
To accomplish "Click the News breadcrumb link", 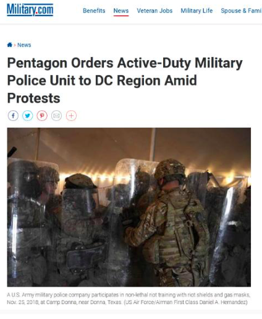I will [24, 45].
